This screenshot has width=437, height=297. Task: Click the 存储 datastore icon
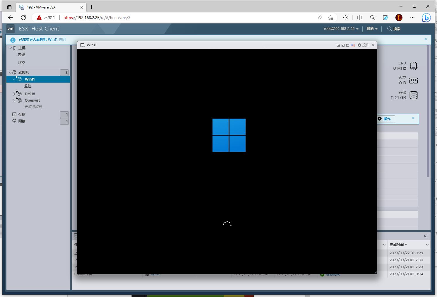(x=14, y=114)
